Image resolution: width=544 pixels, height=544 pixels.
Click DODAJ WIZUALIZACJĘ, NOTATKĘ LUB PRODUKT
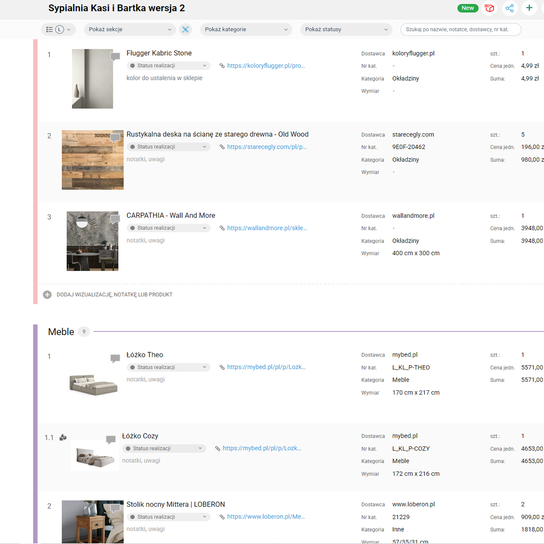(x=114, y=295)
